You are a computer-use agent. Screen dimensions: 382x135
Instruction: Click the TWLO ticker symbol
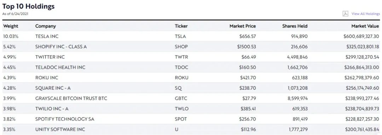[181, 109]
